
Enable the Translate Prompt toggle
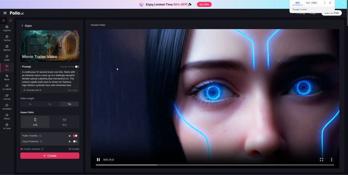pos(77,67)
